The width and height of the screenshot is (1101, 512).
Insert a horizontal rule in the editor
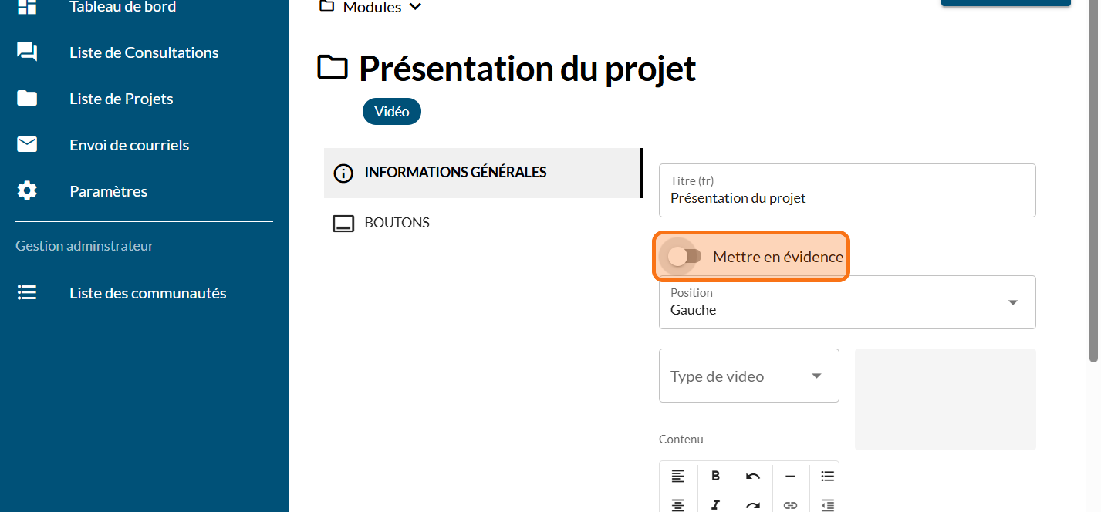[790, 476]
